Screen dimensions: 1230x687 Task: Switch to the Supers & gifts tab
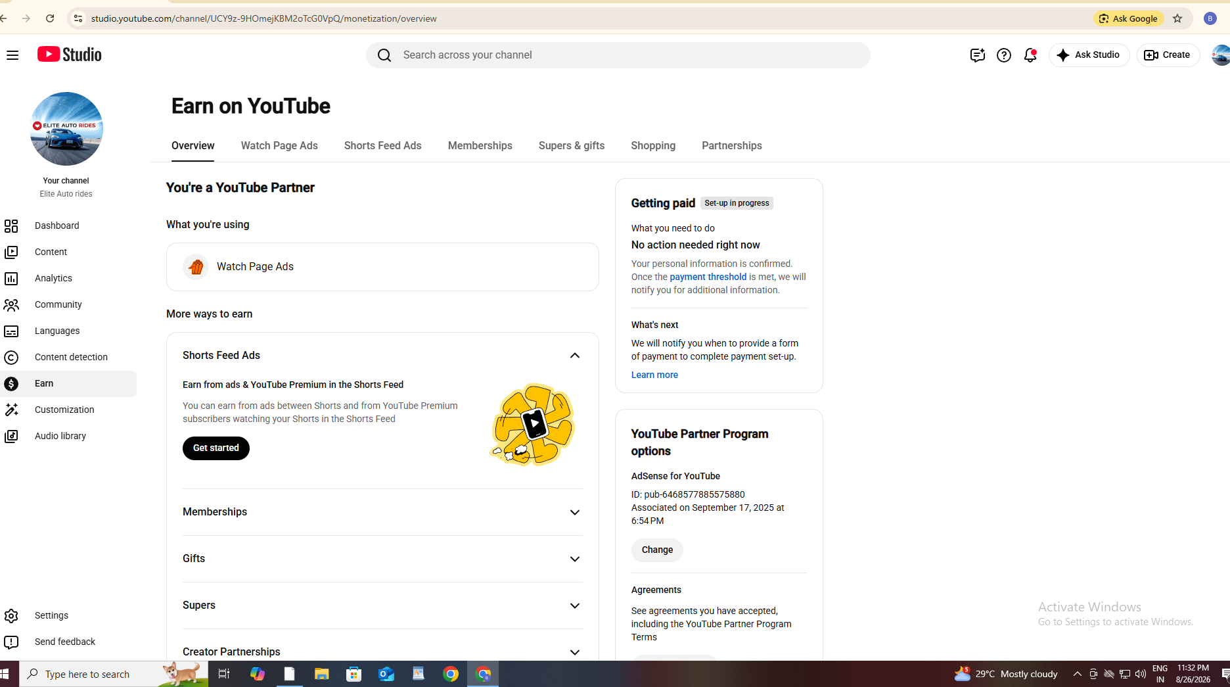tap(572, 146)
